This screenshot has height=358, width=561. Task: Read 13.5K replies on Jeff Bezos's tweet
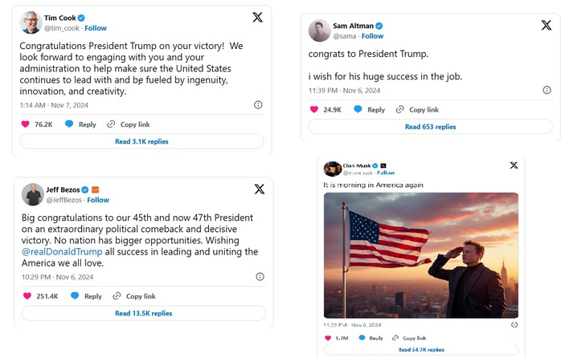click(144, 313)
